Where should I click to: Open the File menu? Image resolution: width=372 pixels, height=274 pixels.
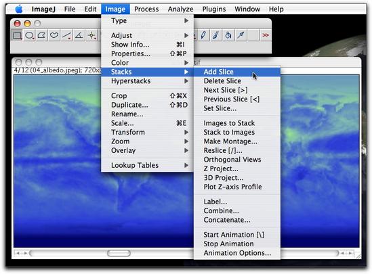coord(70,9)
